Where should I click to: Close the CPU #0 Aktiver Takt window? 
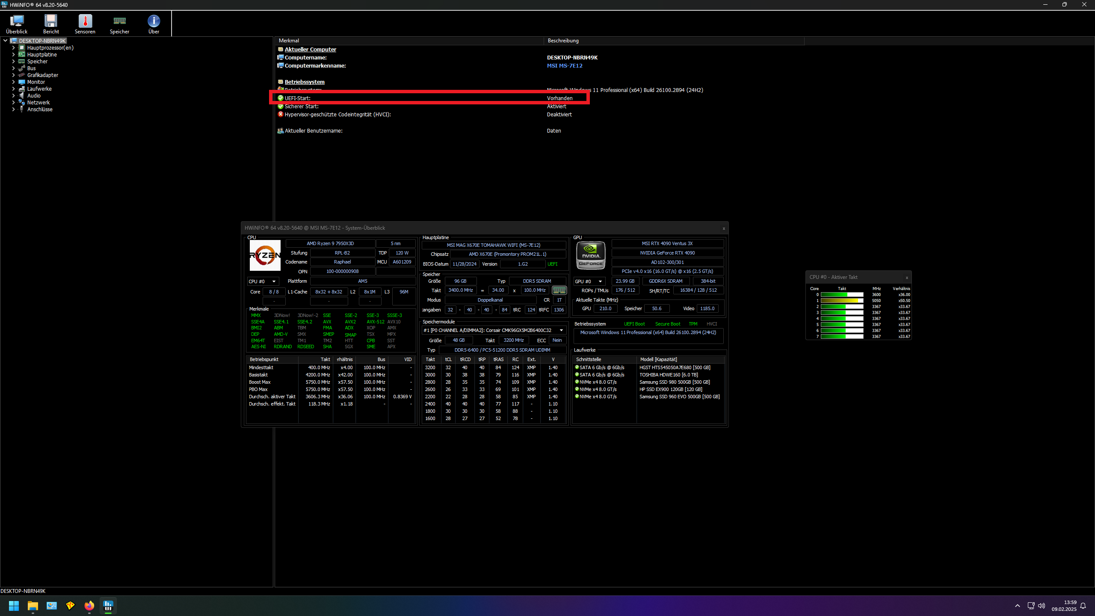(907, 278)
